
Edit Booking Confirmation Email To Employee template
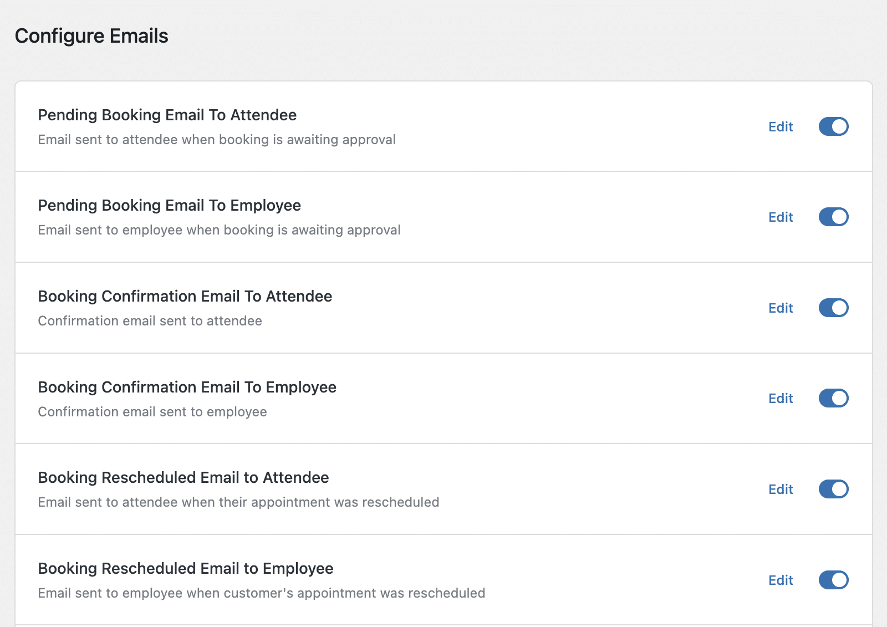pos(780,398)
